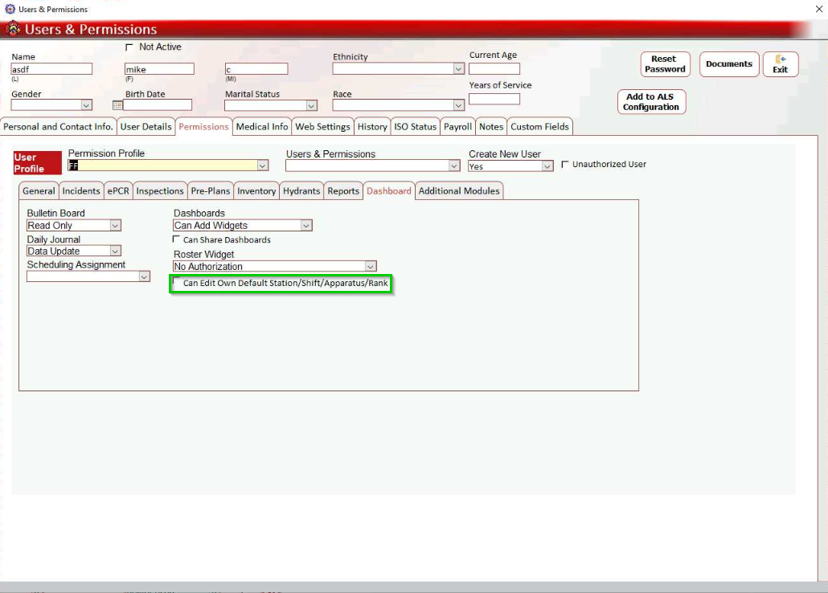Open the Ethnicity dropdown list

tap(458, 69)
